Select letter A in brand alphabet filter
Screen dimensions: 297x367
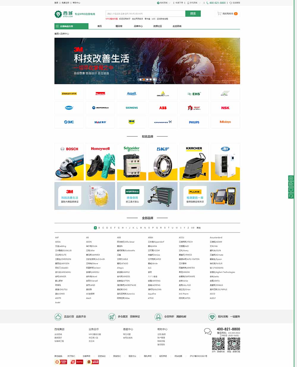point(95,228)
